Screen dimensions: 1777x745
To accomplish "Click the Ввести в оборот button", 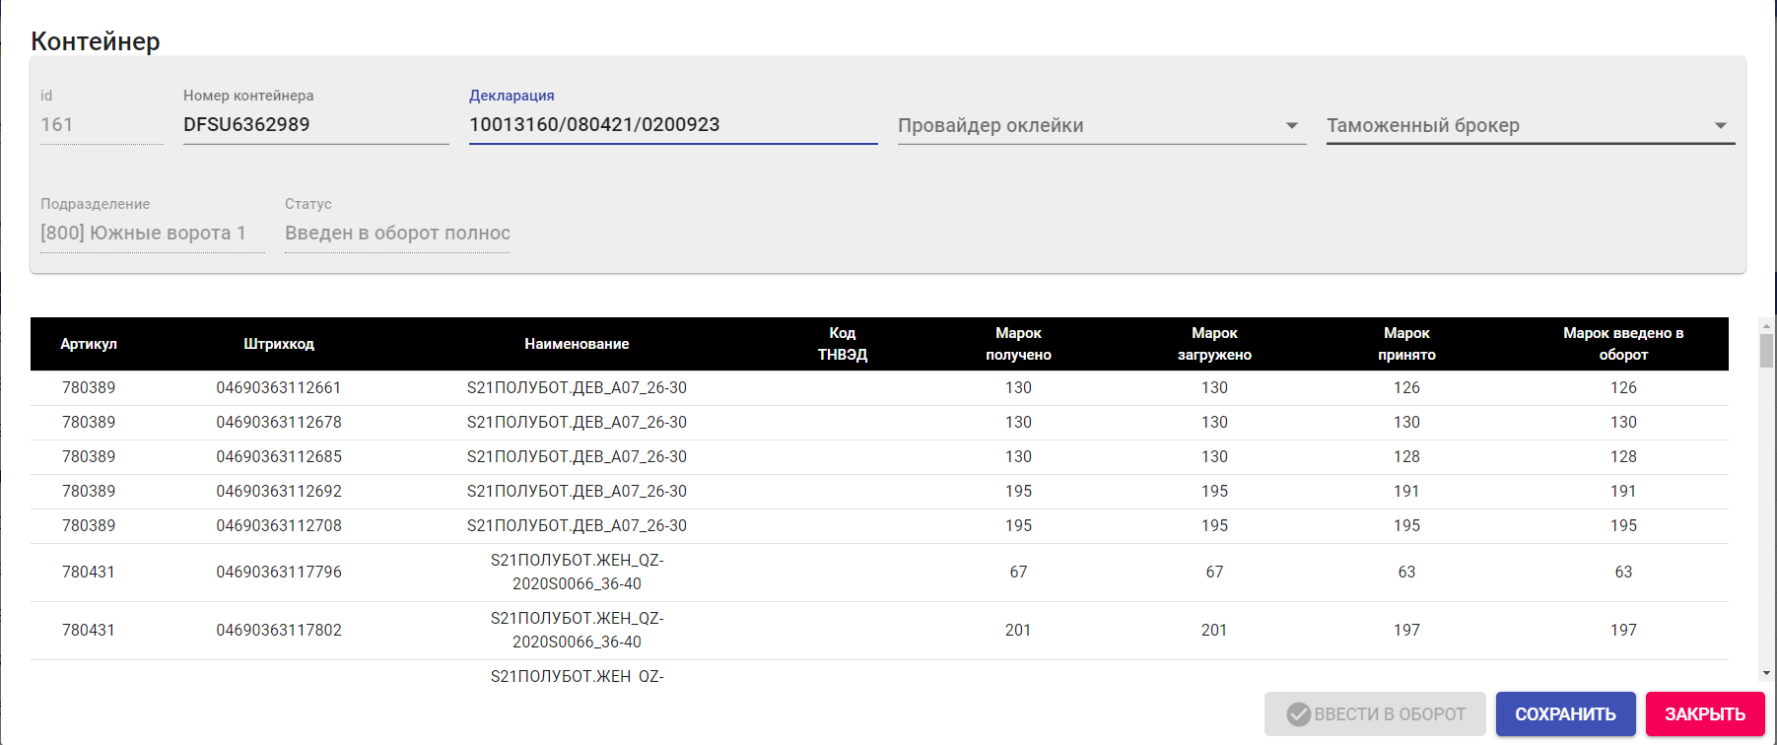I will (x=1375, y=714).
